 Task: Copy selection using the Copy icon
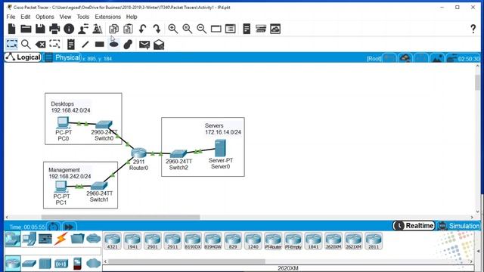(x=113, y=29)
